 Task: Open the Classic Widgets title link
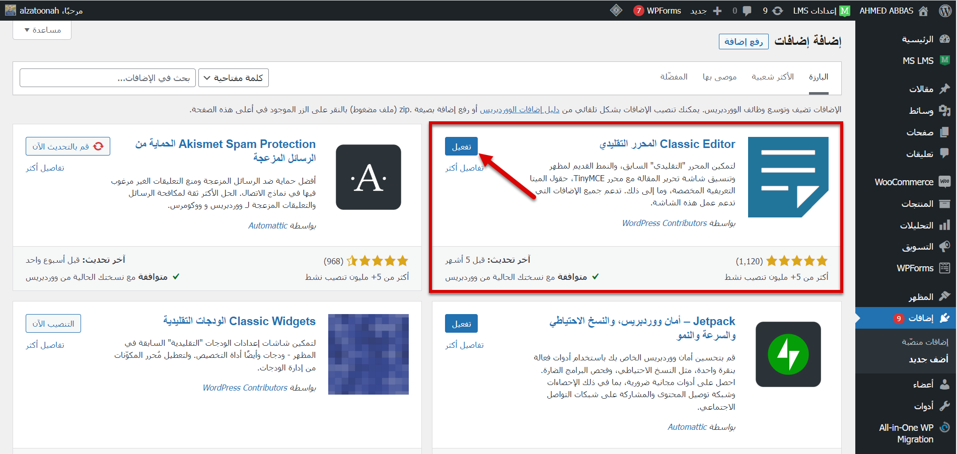coord(239,321)
